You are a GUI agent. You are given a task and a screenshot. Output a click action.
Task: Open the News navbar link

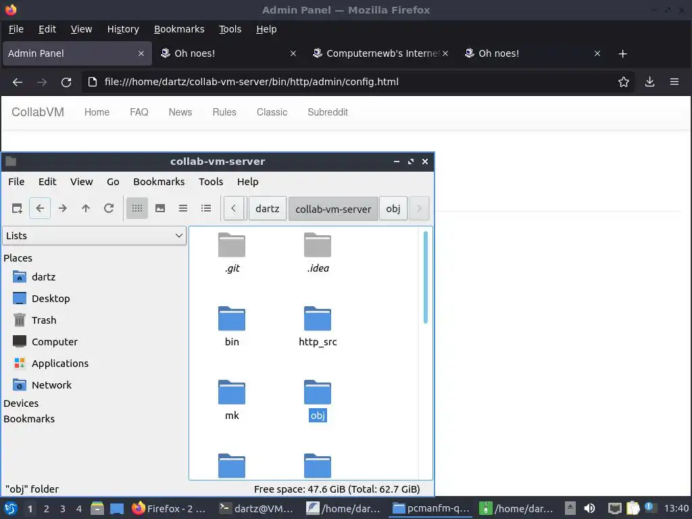pos(180,112)
